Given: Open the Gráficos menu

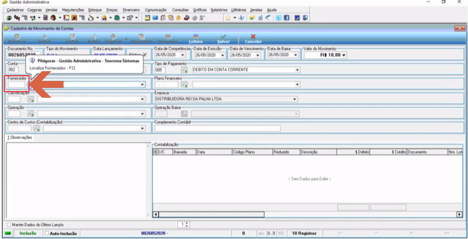Looking at the screenshot, I should click(200, 10).
